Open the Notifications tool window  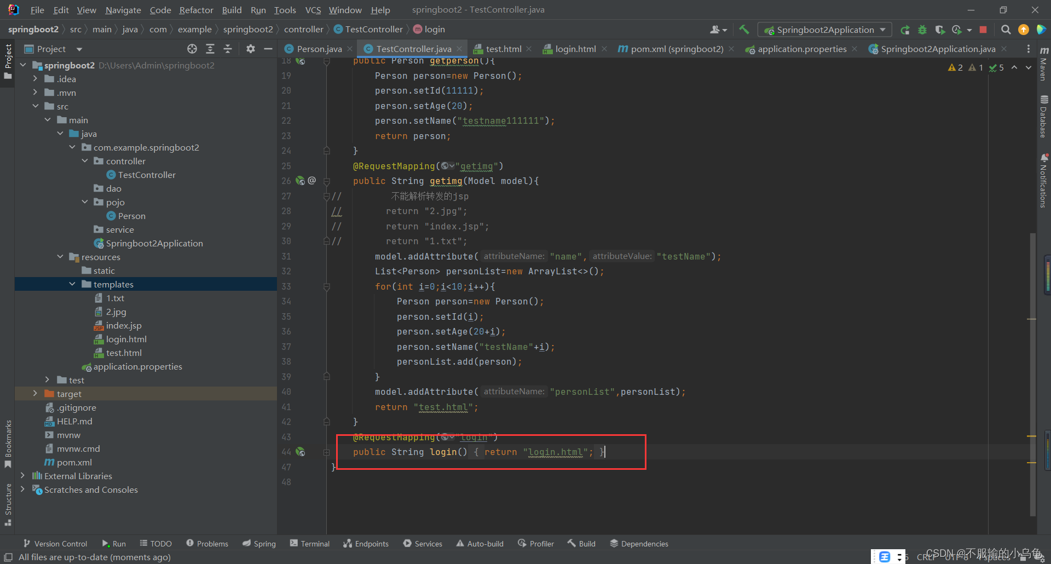tap(1044, 181)
